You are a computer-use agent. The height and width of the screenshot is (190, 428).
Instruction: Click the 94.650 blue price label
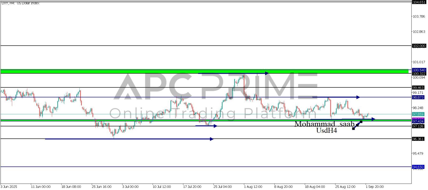pyautogui.click(x=418, y=167)
